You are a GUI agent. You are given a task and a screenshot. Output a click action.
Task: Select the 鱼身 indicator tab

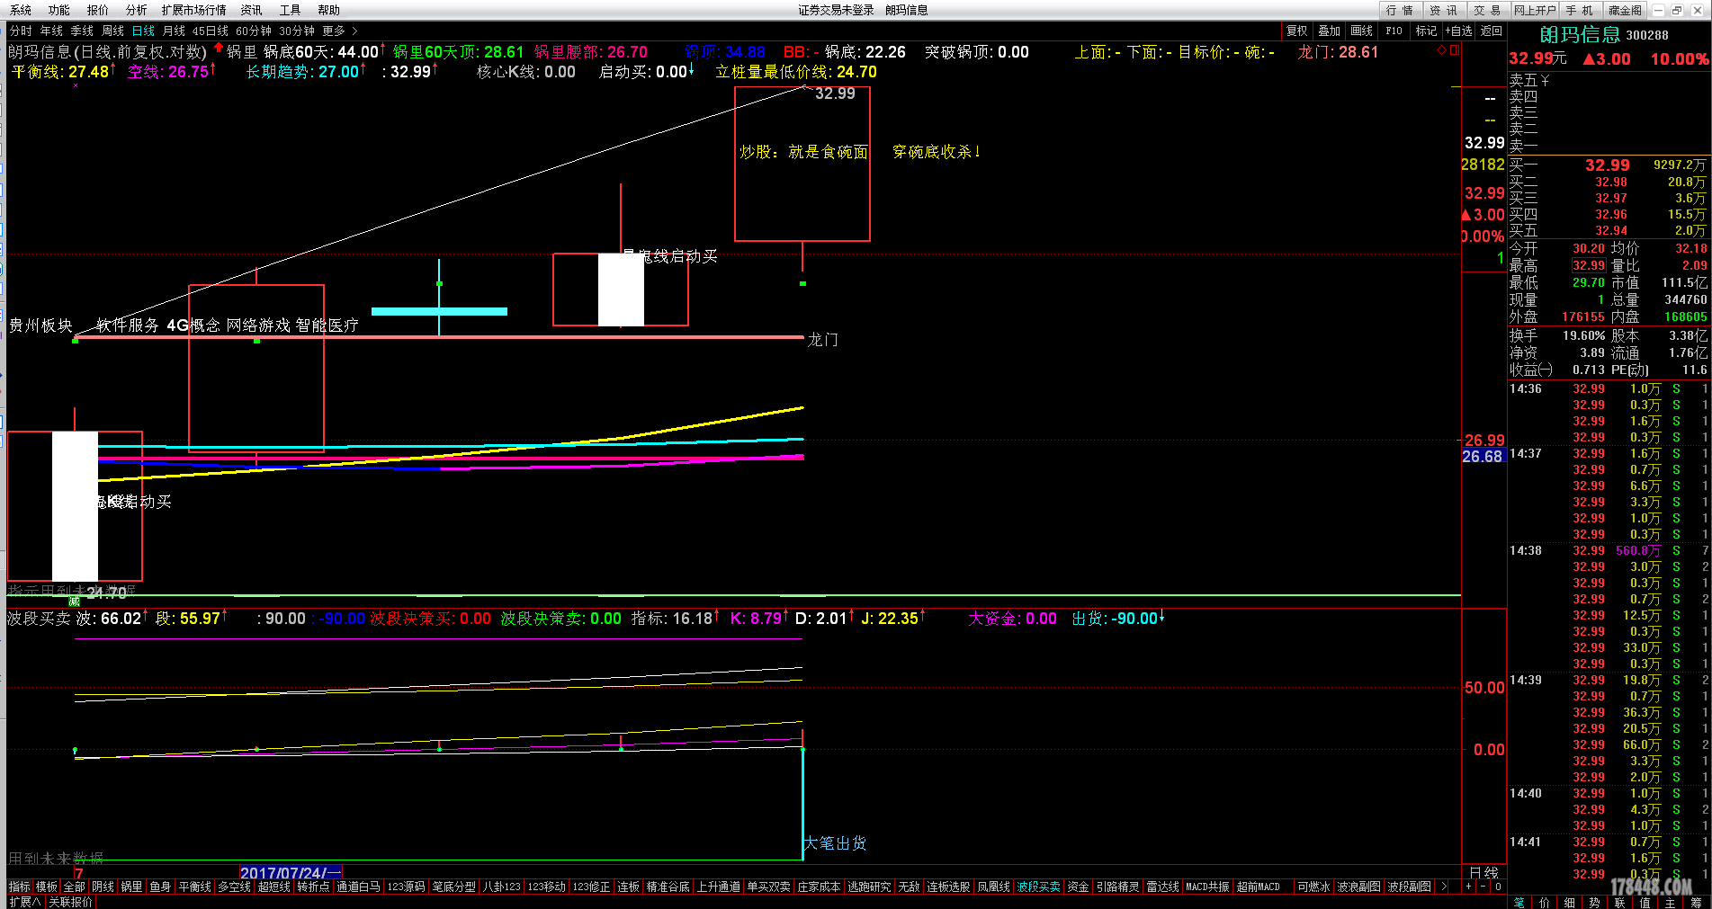pyautogui.click(x=160, y=887)
